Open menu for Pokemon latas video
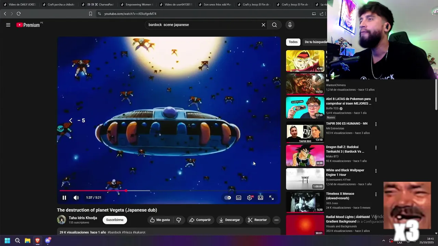This screenshot has width=438, height=246. (376, 100)
